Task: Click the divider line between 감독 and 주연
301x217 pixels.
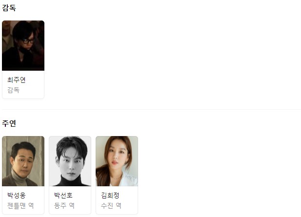Action: 151,109
